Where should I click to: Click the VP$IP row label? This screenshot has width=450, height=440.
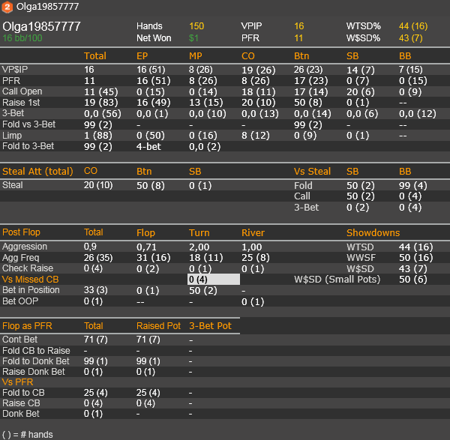click(15, 70)
